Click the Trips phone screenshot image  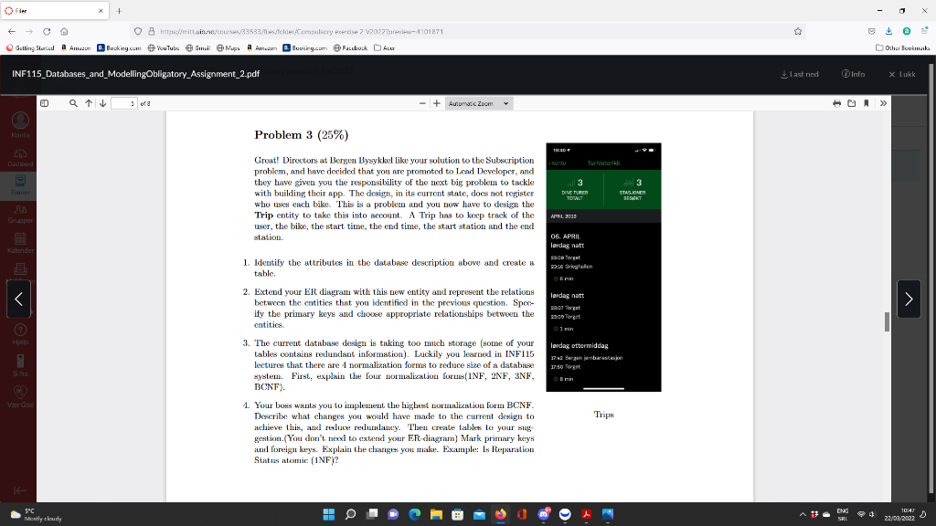[x=603, y=268]
